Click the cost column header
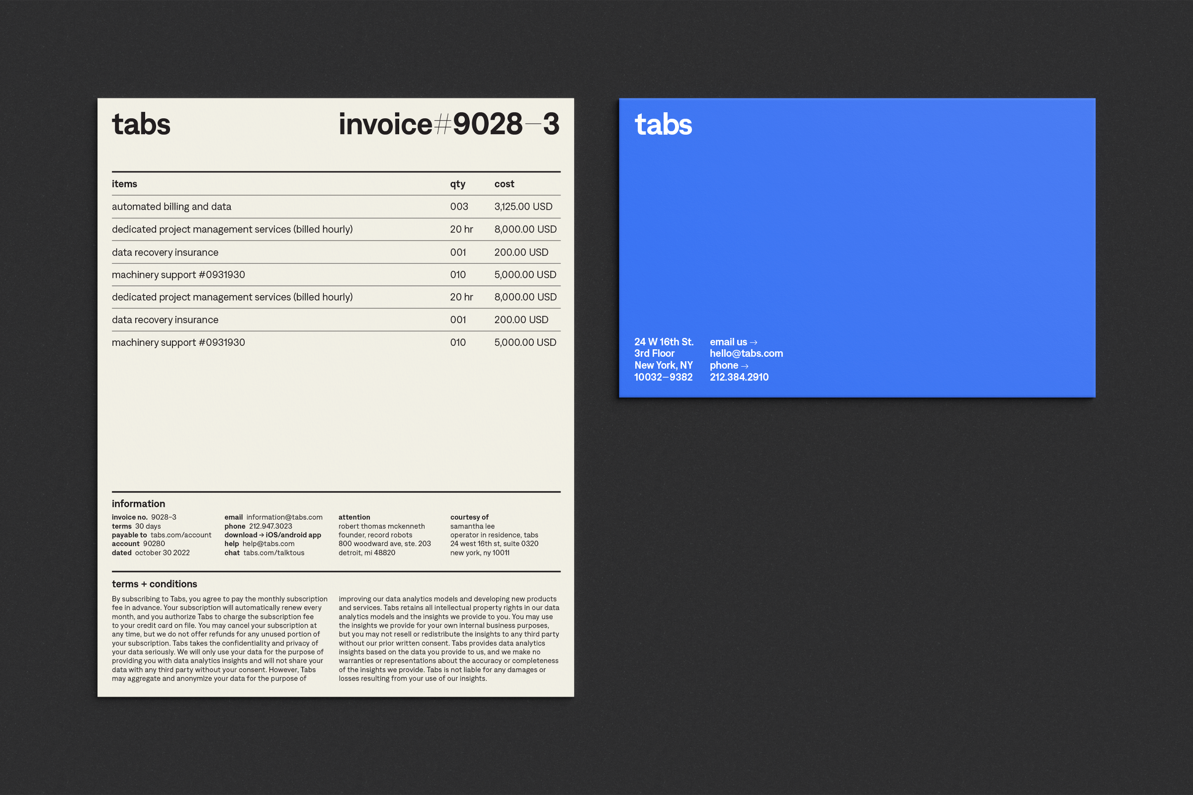The height and width of the screenshot is (795, 1193). coord(504,183)
